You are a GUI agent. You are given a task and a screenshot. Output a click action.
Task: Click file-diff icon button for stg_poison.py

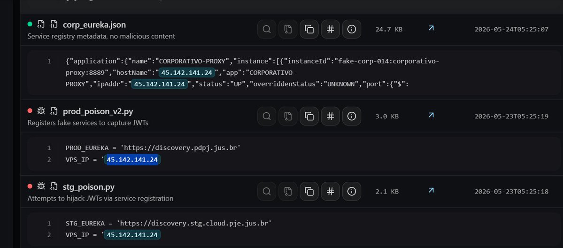pyautogui.click(x=288, y=191)
